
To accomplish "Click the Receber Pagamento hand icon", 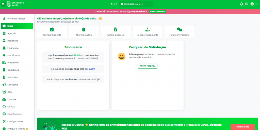I will [148, 29].
